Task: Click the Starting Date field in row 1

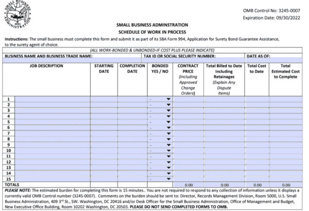Action: click(104, 99)
